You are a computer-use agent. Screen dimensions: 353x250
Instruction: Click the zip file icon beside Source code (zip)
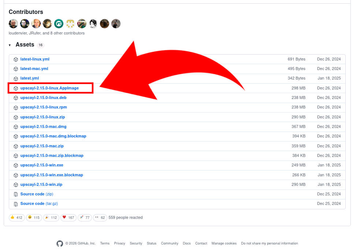tap(16, 194)
